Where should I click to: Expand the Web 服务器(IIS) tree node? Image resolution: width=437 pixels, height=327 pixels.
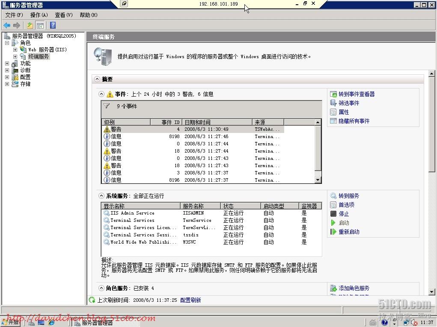[x=15, y=50]
